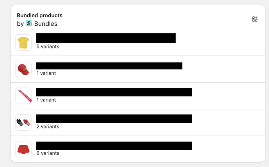Click the 5 variants label
The width and height of the screenshot is (269, 167).
(x=48, y=46)
